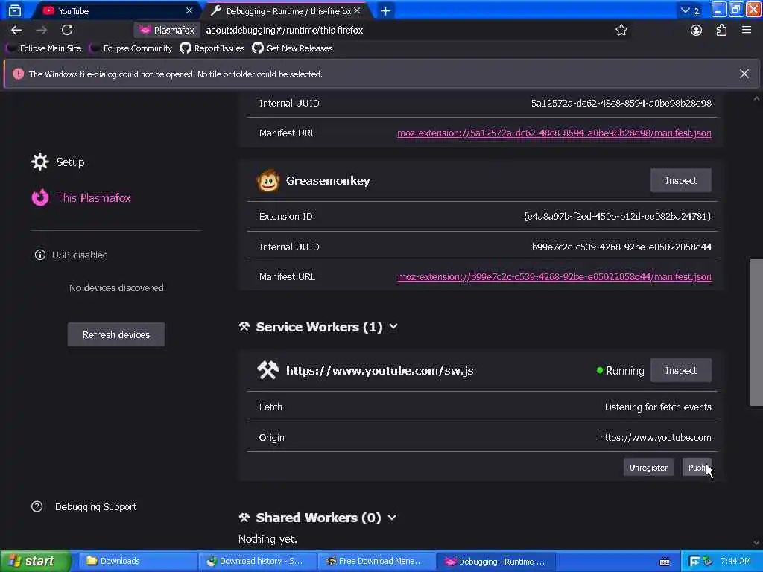Switch to Downloads taskbar window
Image resolution: width=763 pixels, height=572 pixels.
137,562
